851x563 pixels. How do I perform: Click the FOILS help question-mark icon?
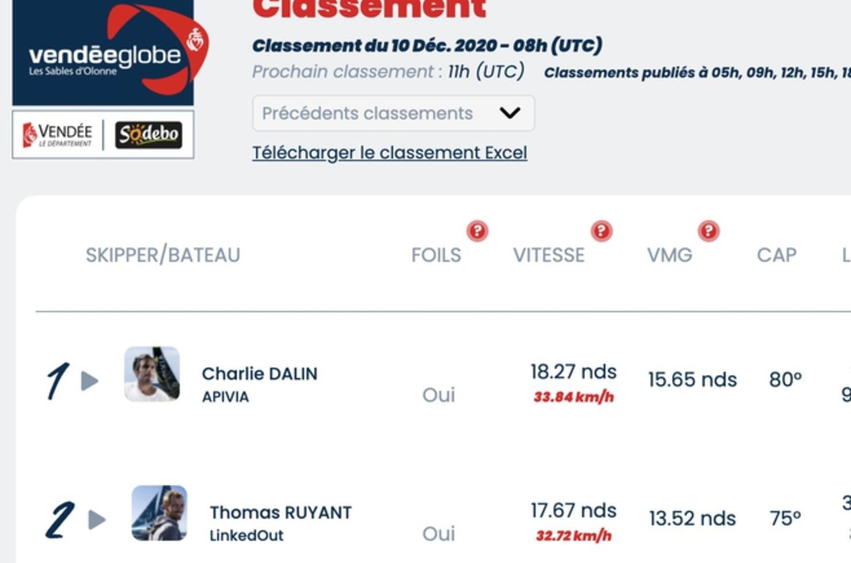[477, 231]
